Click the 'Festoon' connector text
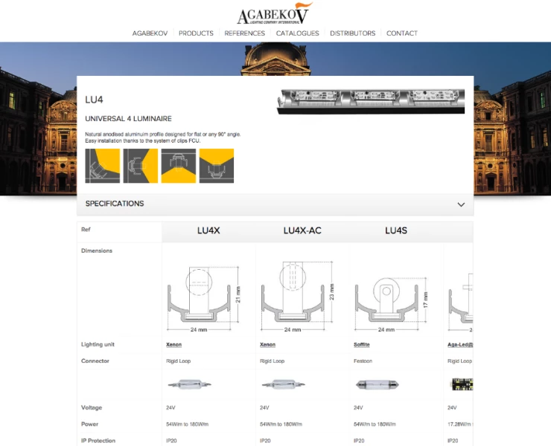 point(363,361)
